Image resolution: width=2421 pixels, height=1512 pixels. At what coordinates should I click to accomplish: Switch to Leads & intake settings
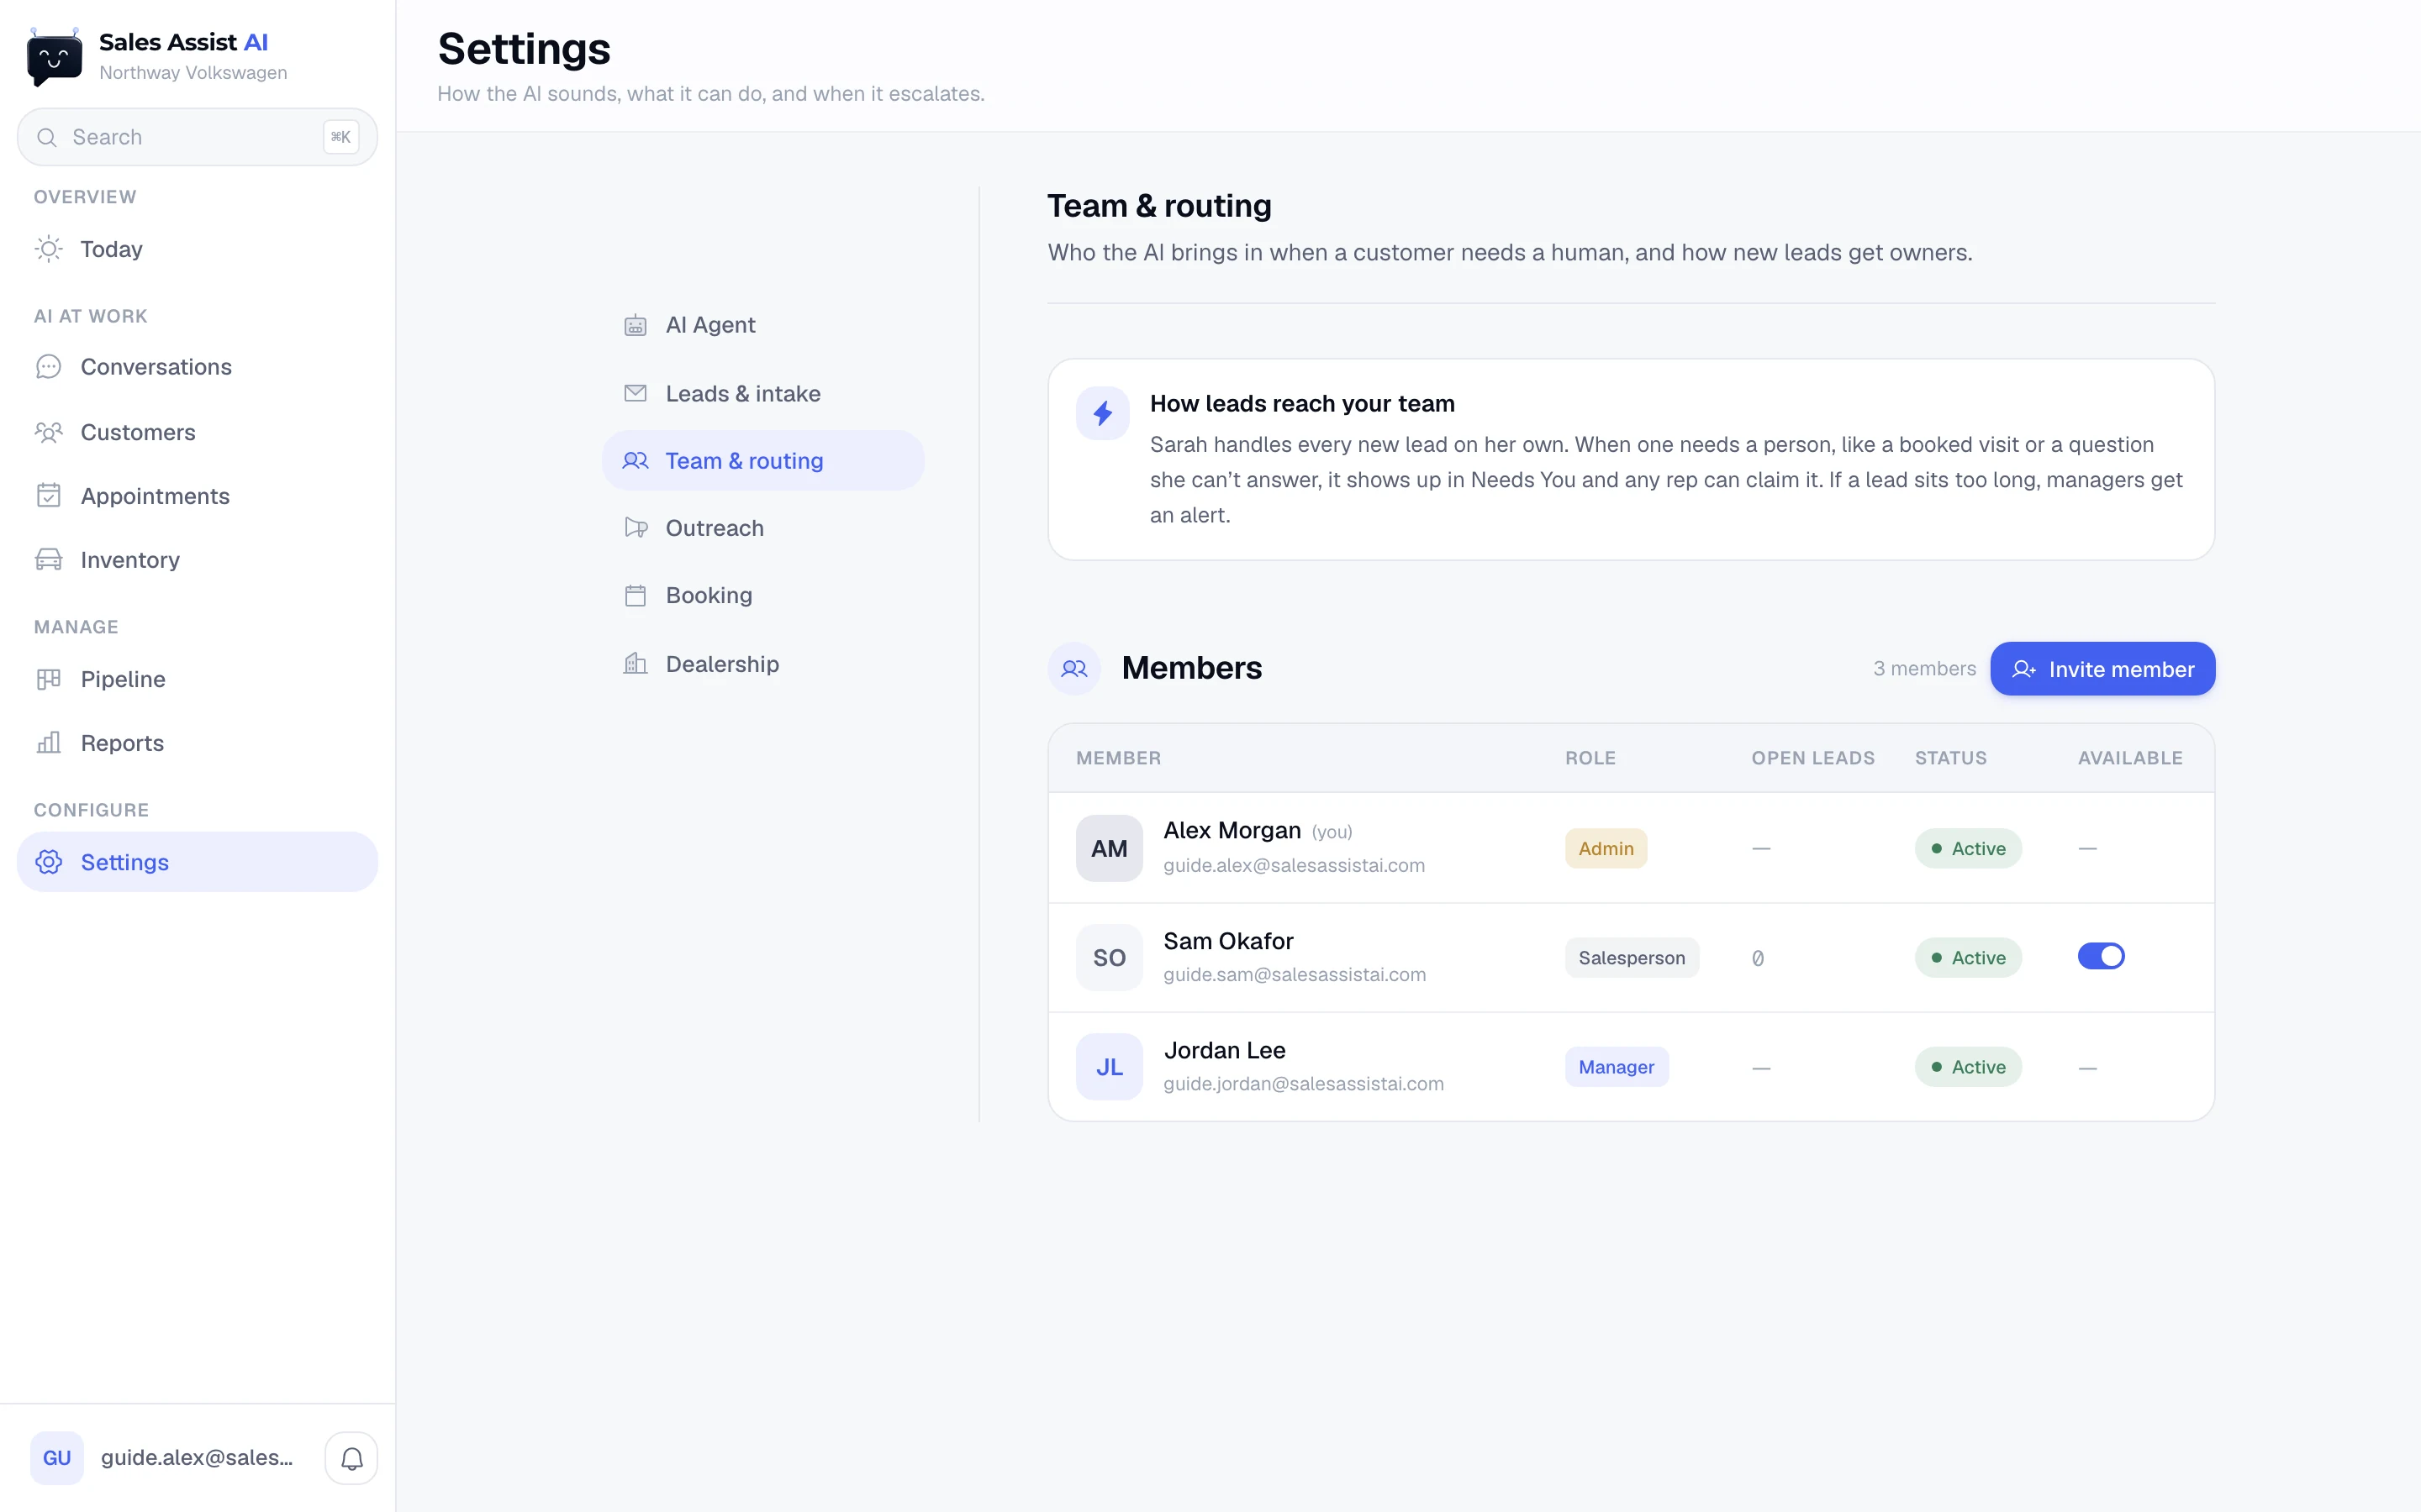pos(762,393)
